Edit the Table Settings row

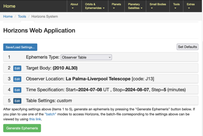click(x=17, y=101)
